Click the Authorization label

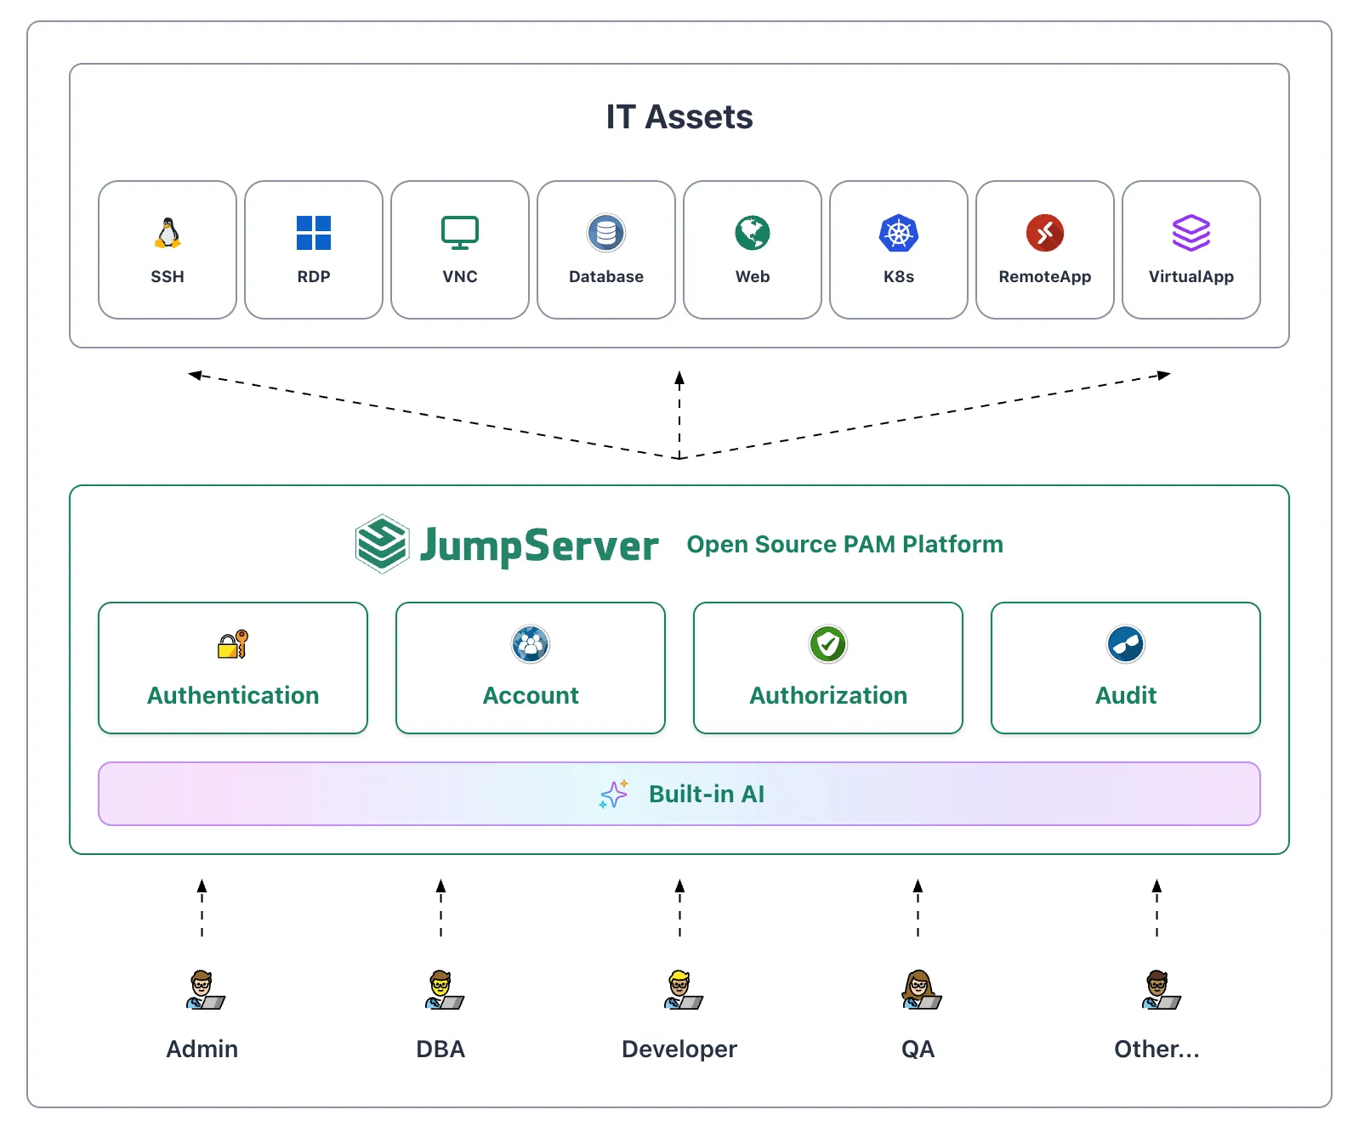click(x=828, y=695)
